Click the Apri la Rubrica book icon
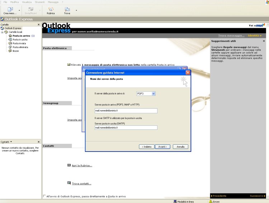269x203 pixels. tap(69, 165)
